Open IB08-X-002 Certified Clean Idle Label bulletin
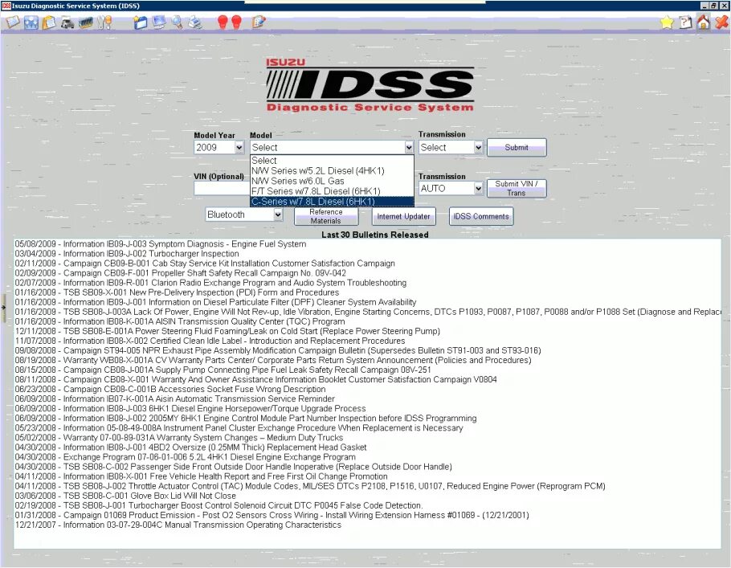This screenshot has height=568, width=731. 210,341
